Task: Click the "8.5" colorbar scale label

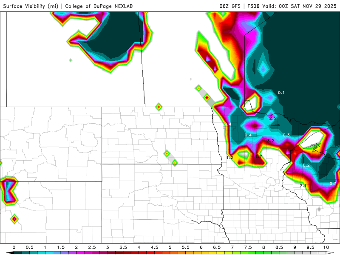Action: [x=279, y=247]
